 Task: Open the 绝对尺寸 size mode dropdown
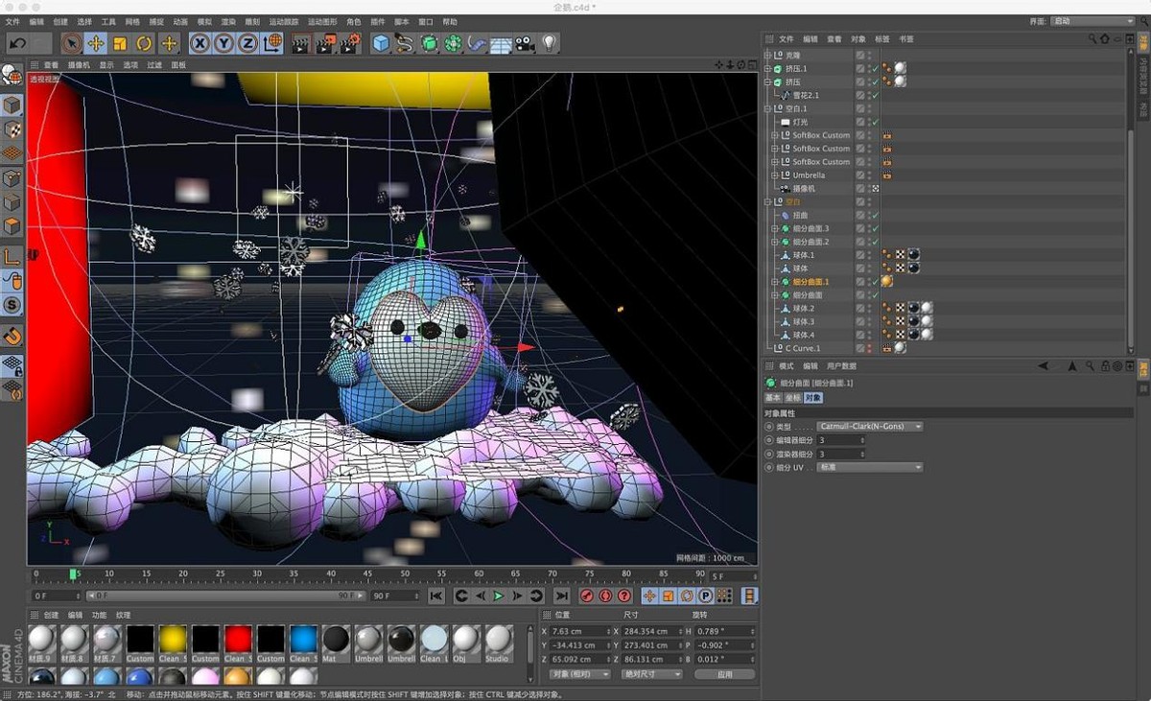coord(651,674)
